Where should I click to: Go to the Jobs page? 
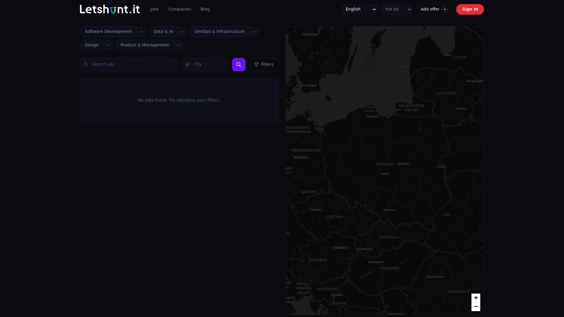coord(154,9)
